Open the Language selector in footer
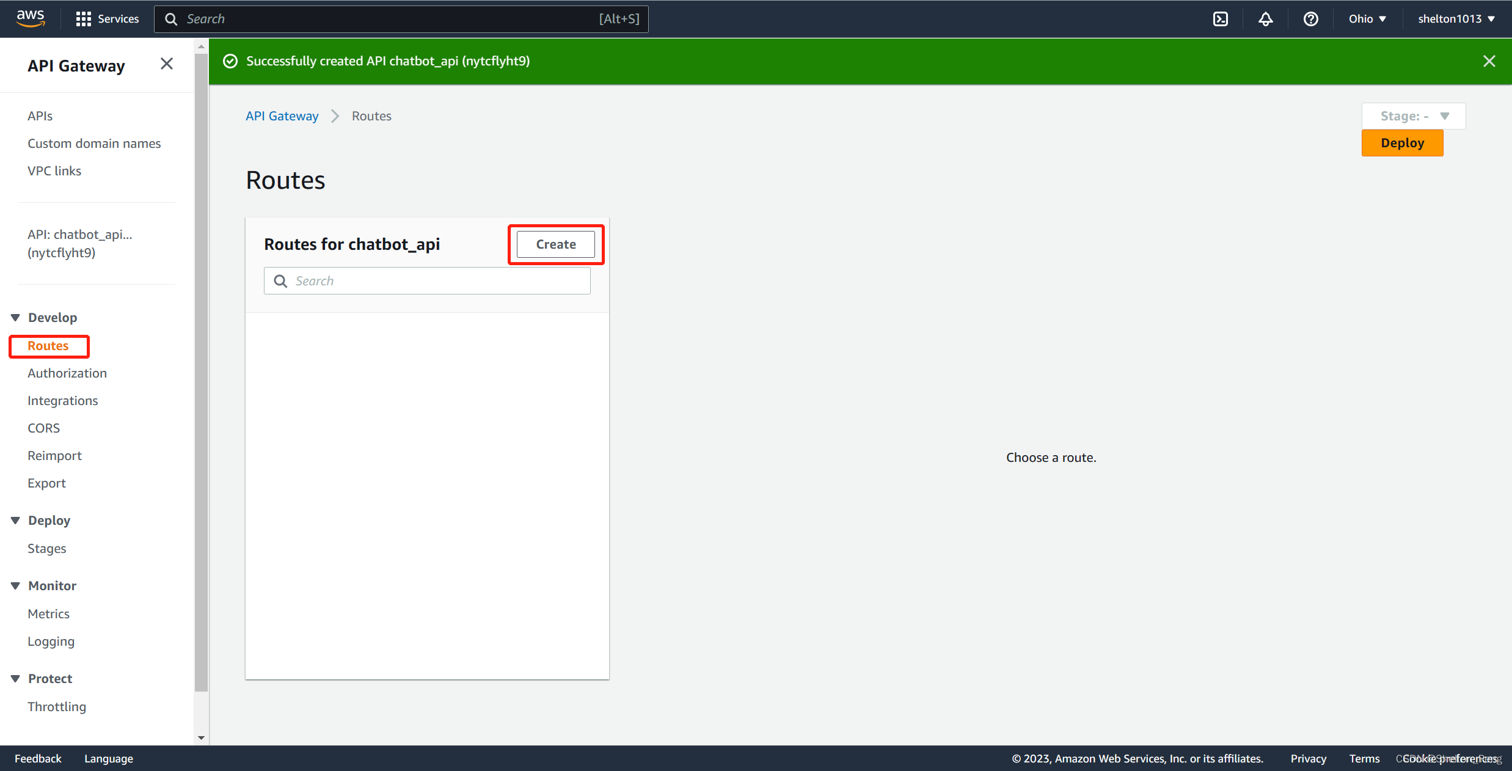The width and height of the screenshot is (1512, 771). click(109, 759)
